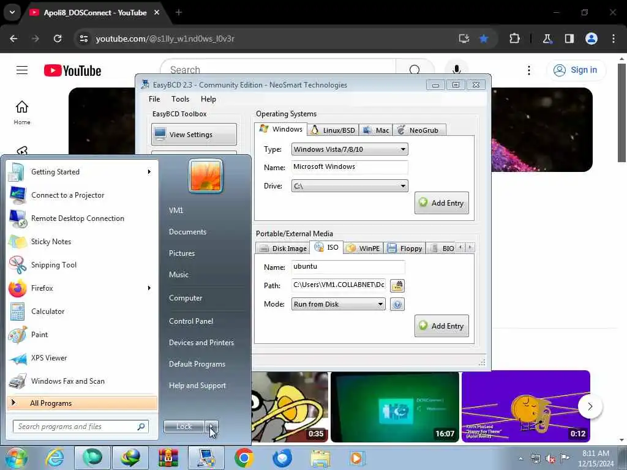The height and width of the screenshot is (470, 627).
Task: Click the YouTube voice search microphone
Action: click(x=456, y=69)
